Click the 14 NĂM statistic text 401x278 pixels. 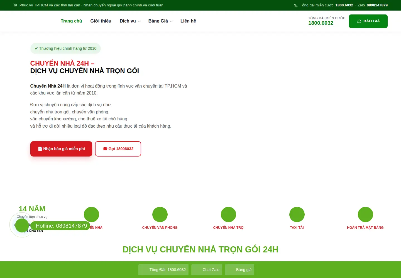point(32,209)
